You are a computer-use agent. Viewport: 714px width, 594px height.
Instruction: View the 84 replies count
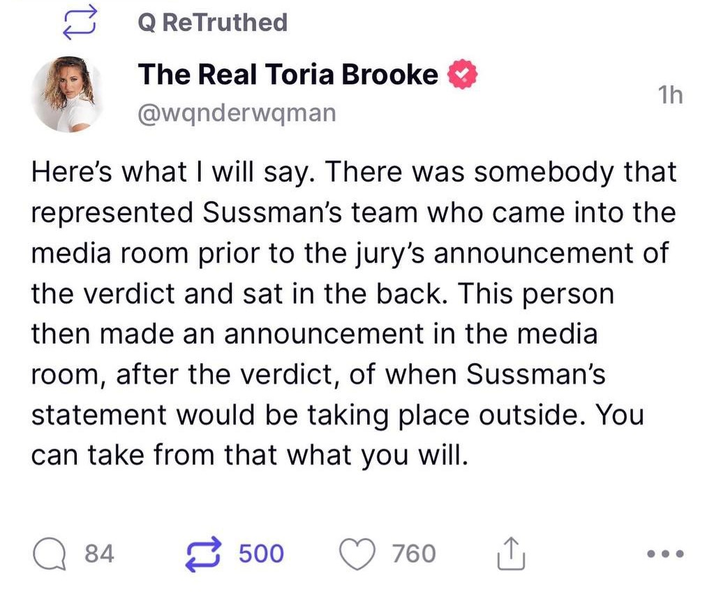point(100,554)
